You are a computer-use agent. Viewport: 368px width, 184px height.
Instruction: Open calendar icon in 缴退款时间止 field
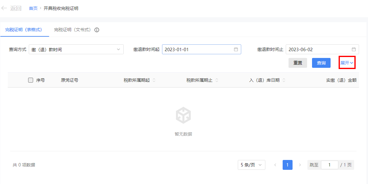tap(353, 49)
